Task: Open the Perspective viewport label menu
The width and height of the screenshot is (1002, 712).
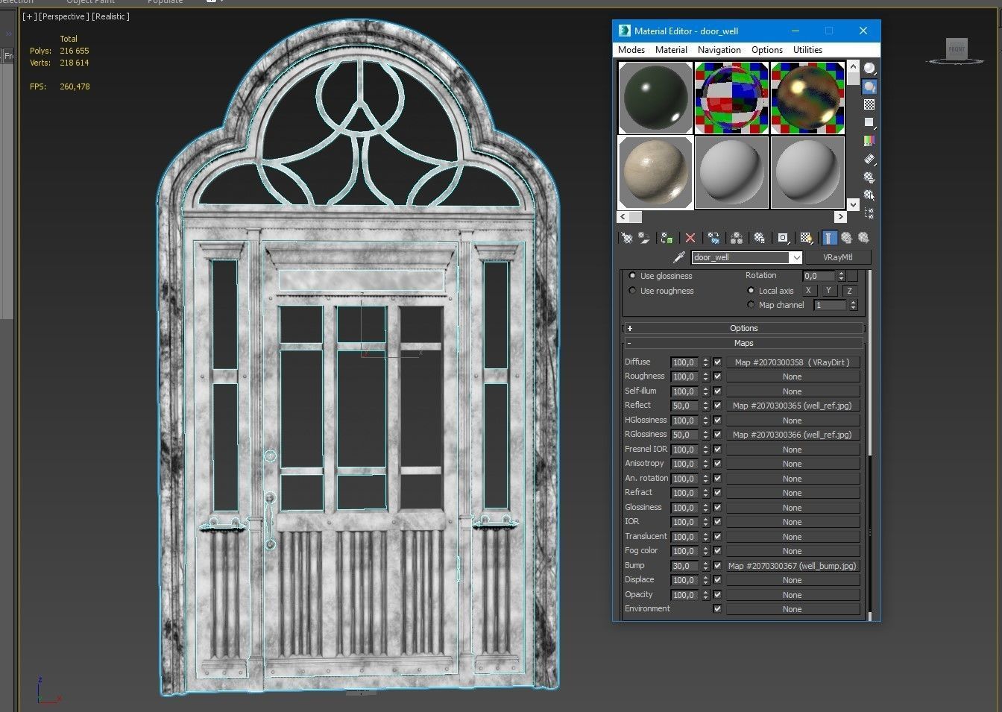Action: [x=63, y=16]
